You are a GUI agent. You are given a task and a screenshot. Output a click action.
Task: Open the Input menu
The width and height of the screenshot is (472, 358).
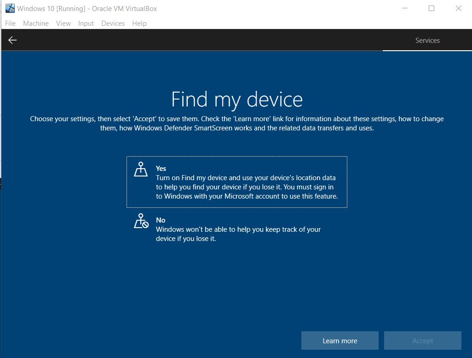click(86, 23)
